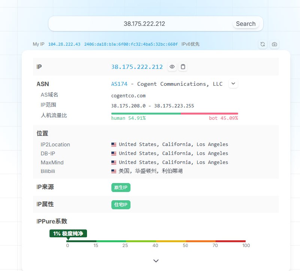300x271 pixels.
Task: Click the US flag in IP2Location row
Action: pyautogui.click(x=114, y=144)
